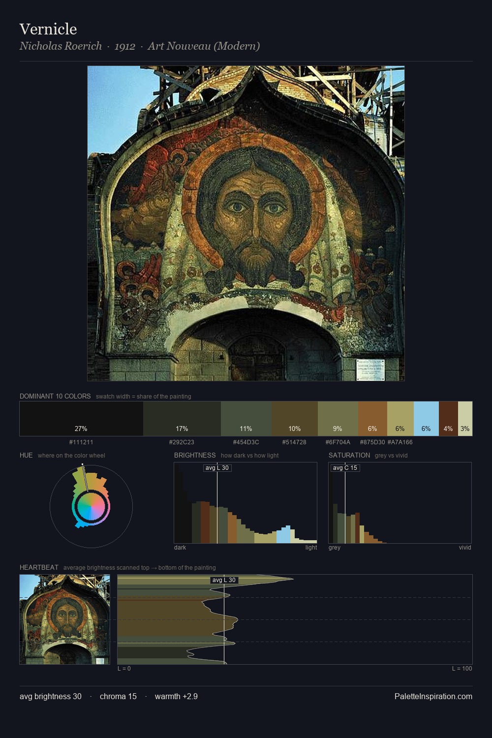Click the "SATURATION" section heading
492x738 pixels.
tap(349, 455)
